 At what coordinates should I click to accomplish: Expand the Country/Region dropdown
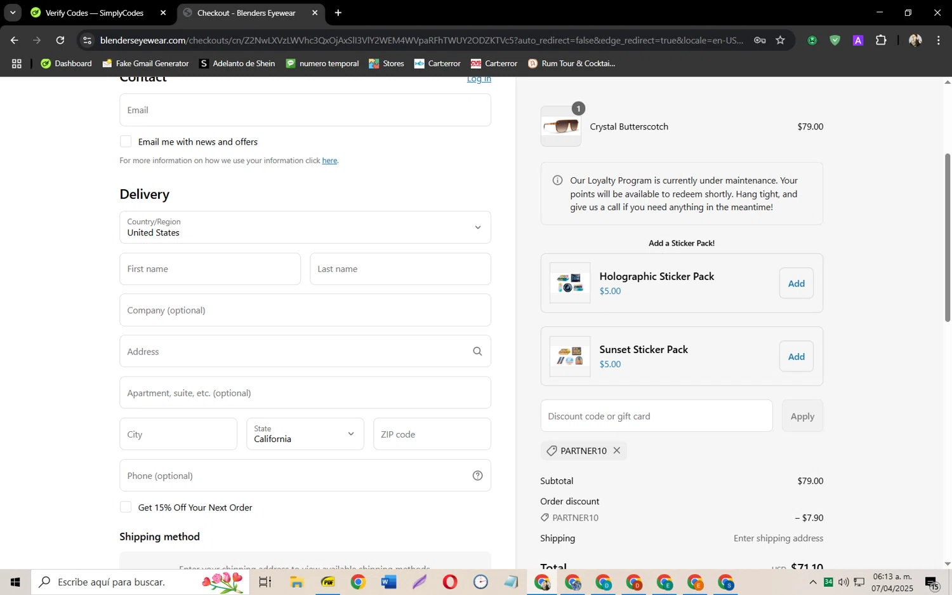tap(305, 227)
